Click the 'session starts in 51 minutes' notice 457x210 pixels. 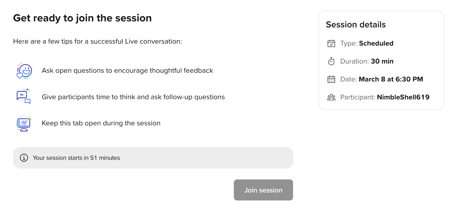click(x=76, y=158)
